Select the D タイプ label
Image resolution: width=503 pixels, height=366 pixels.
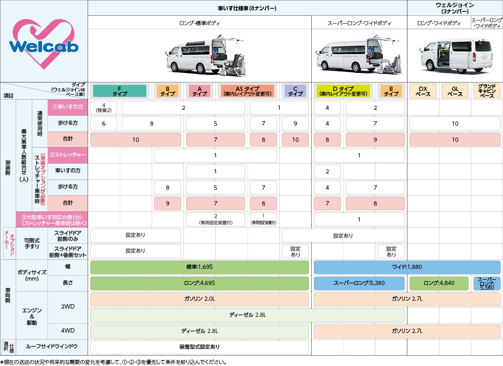[x=343, y=91]
